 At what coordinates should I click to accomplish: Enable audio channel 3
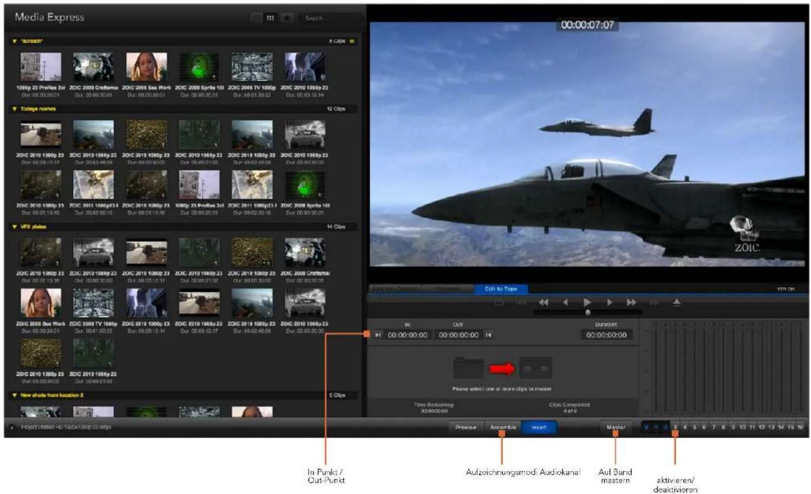[675, 427]
